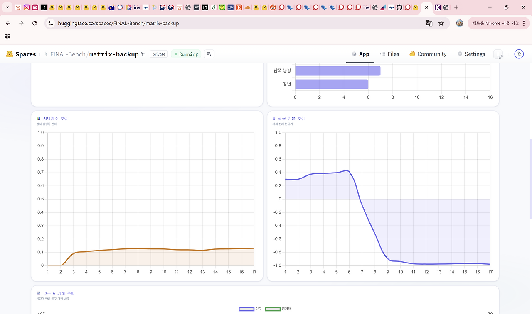Click the page vertical scrollbar

[530, 178]
